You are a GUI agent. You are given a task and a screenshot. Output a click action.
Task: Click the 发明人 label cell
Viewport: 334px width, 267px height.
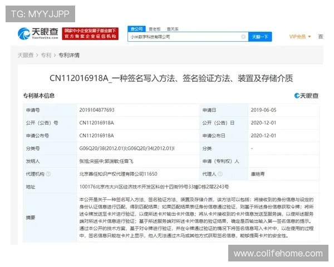pyautogui.click(x=50, y=161)
